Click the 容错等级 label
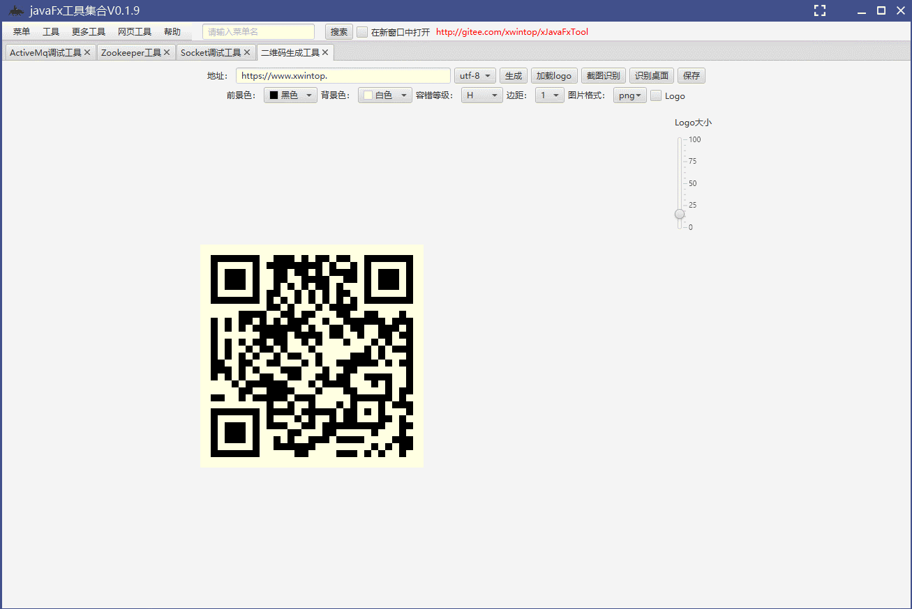912x609 pixels. coord(434,95)
